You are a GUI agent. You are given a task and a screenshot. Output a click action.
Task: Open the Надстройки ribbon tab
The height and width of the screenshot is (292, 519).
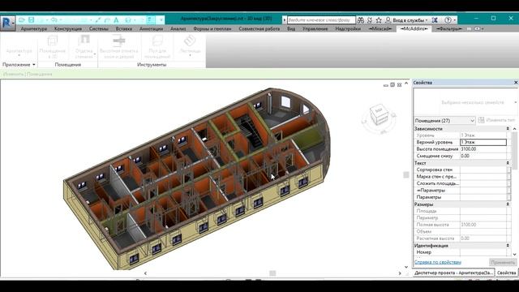tap(348, 29)
